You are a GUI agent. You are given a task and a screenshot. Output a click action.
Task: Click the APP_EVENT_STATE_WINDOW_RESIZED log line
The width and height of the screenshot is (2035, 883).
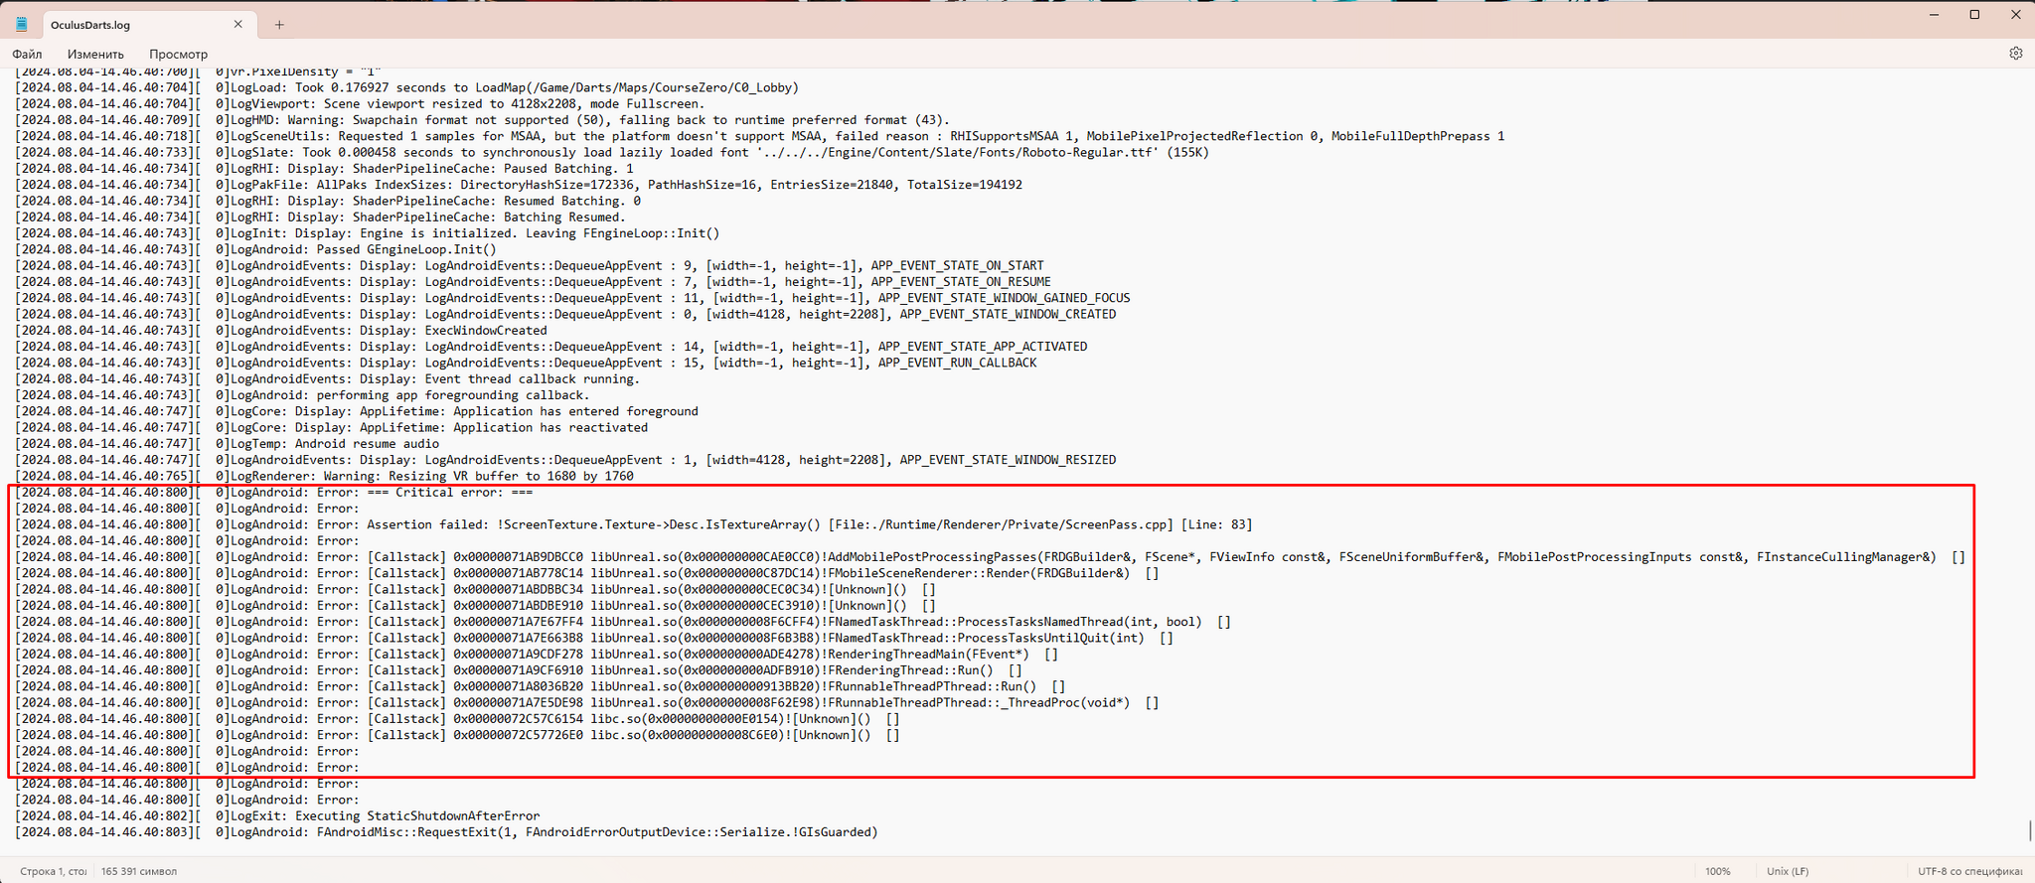point(566,460)
